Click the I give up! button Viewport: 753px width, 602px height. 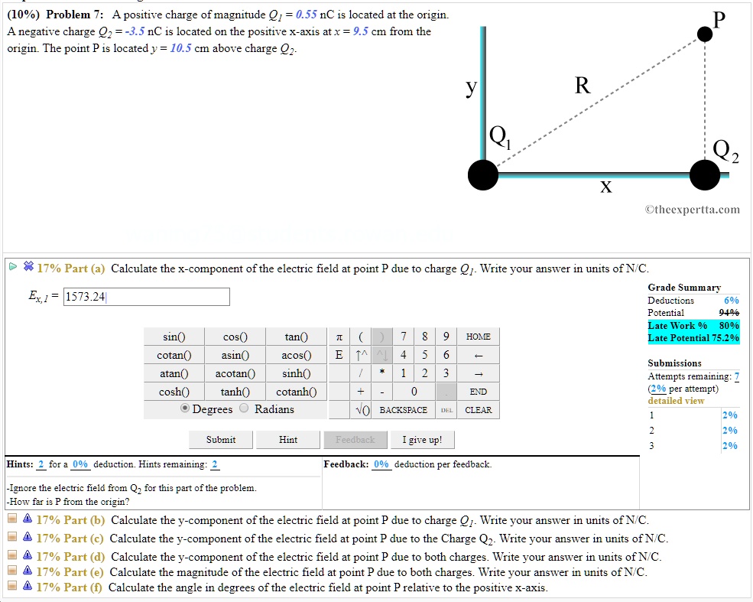422,439
